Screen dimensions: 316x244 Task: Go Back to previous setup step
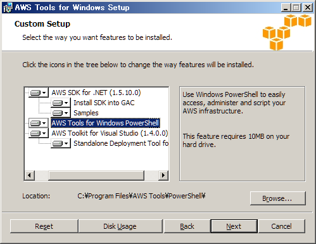coord(187,226)
